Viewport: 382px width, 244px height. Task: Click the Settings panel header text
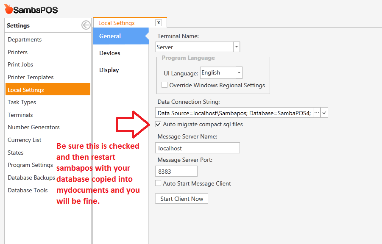[x=18, y=25]
